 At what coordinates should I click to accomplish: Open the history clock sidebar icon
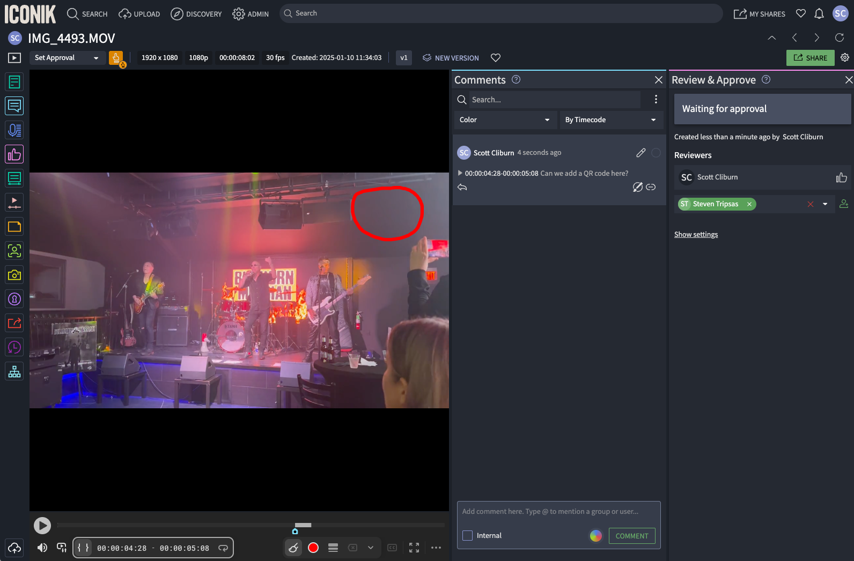coord(14,347)
